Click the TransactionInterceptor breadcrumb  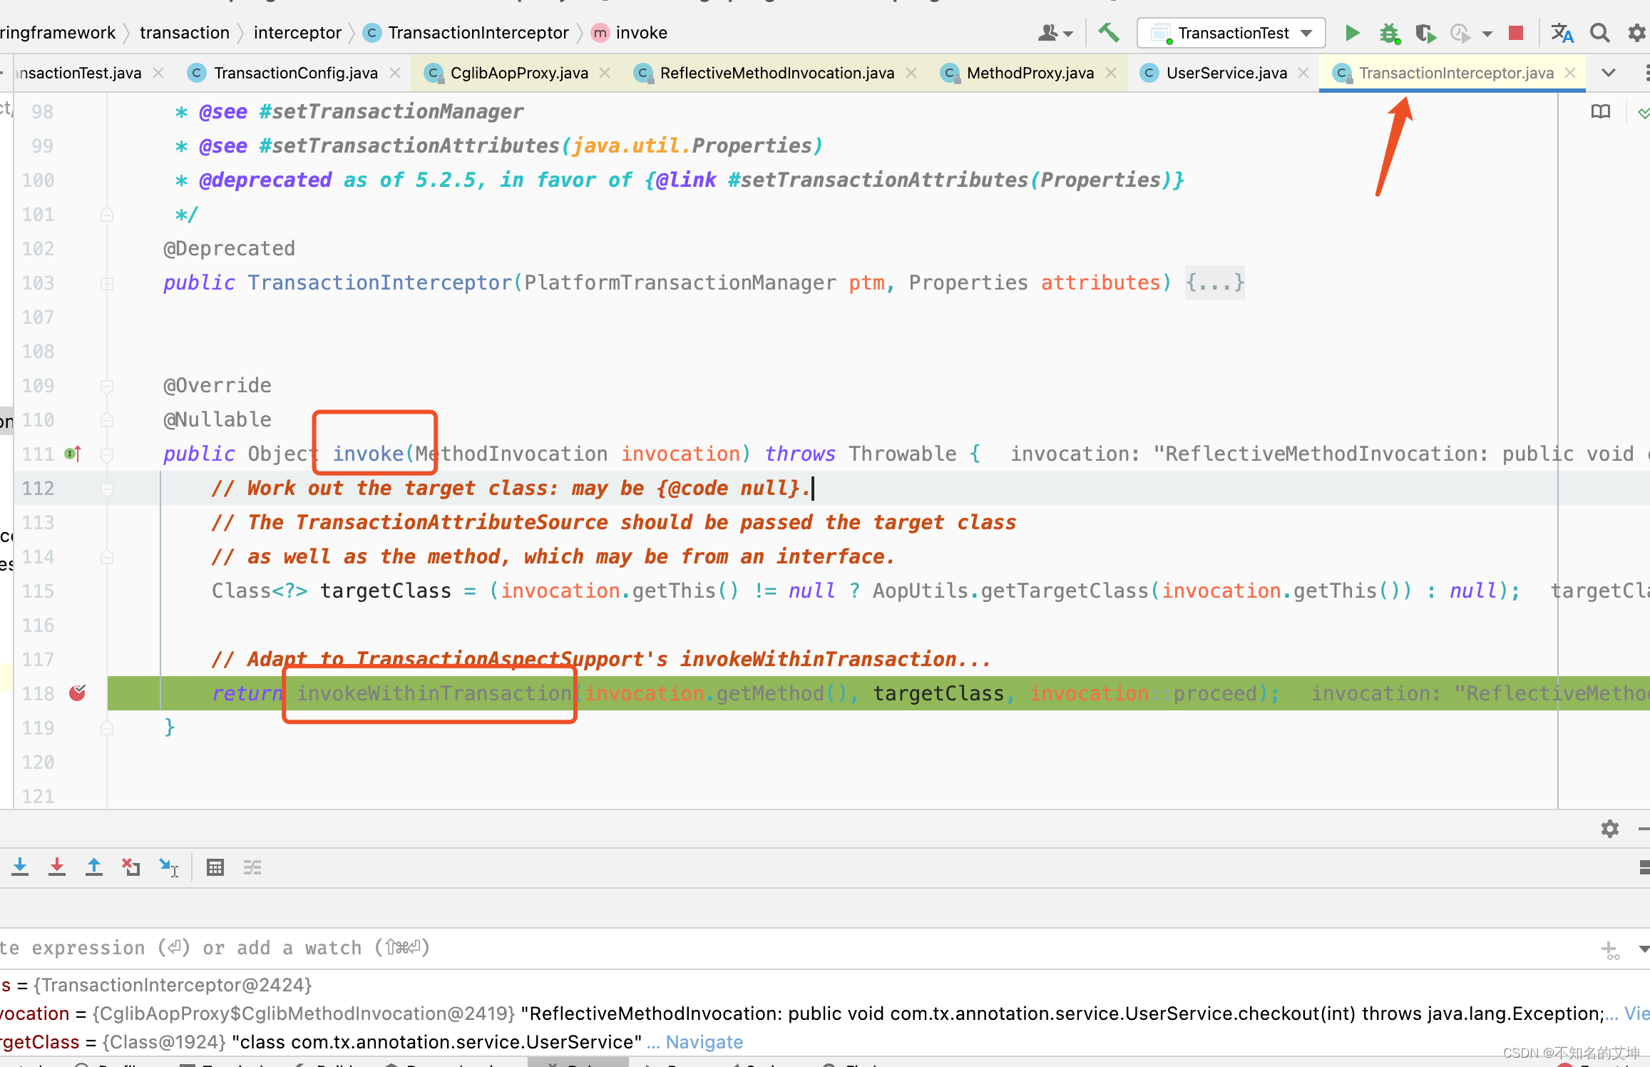pyautogui.click(x=466, y=33)
